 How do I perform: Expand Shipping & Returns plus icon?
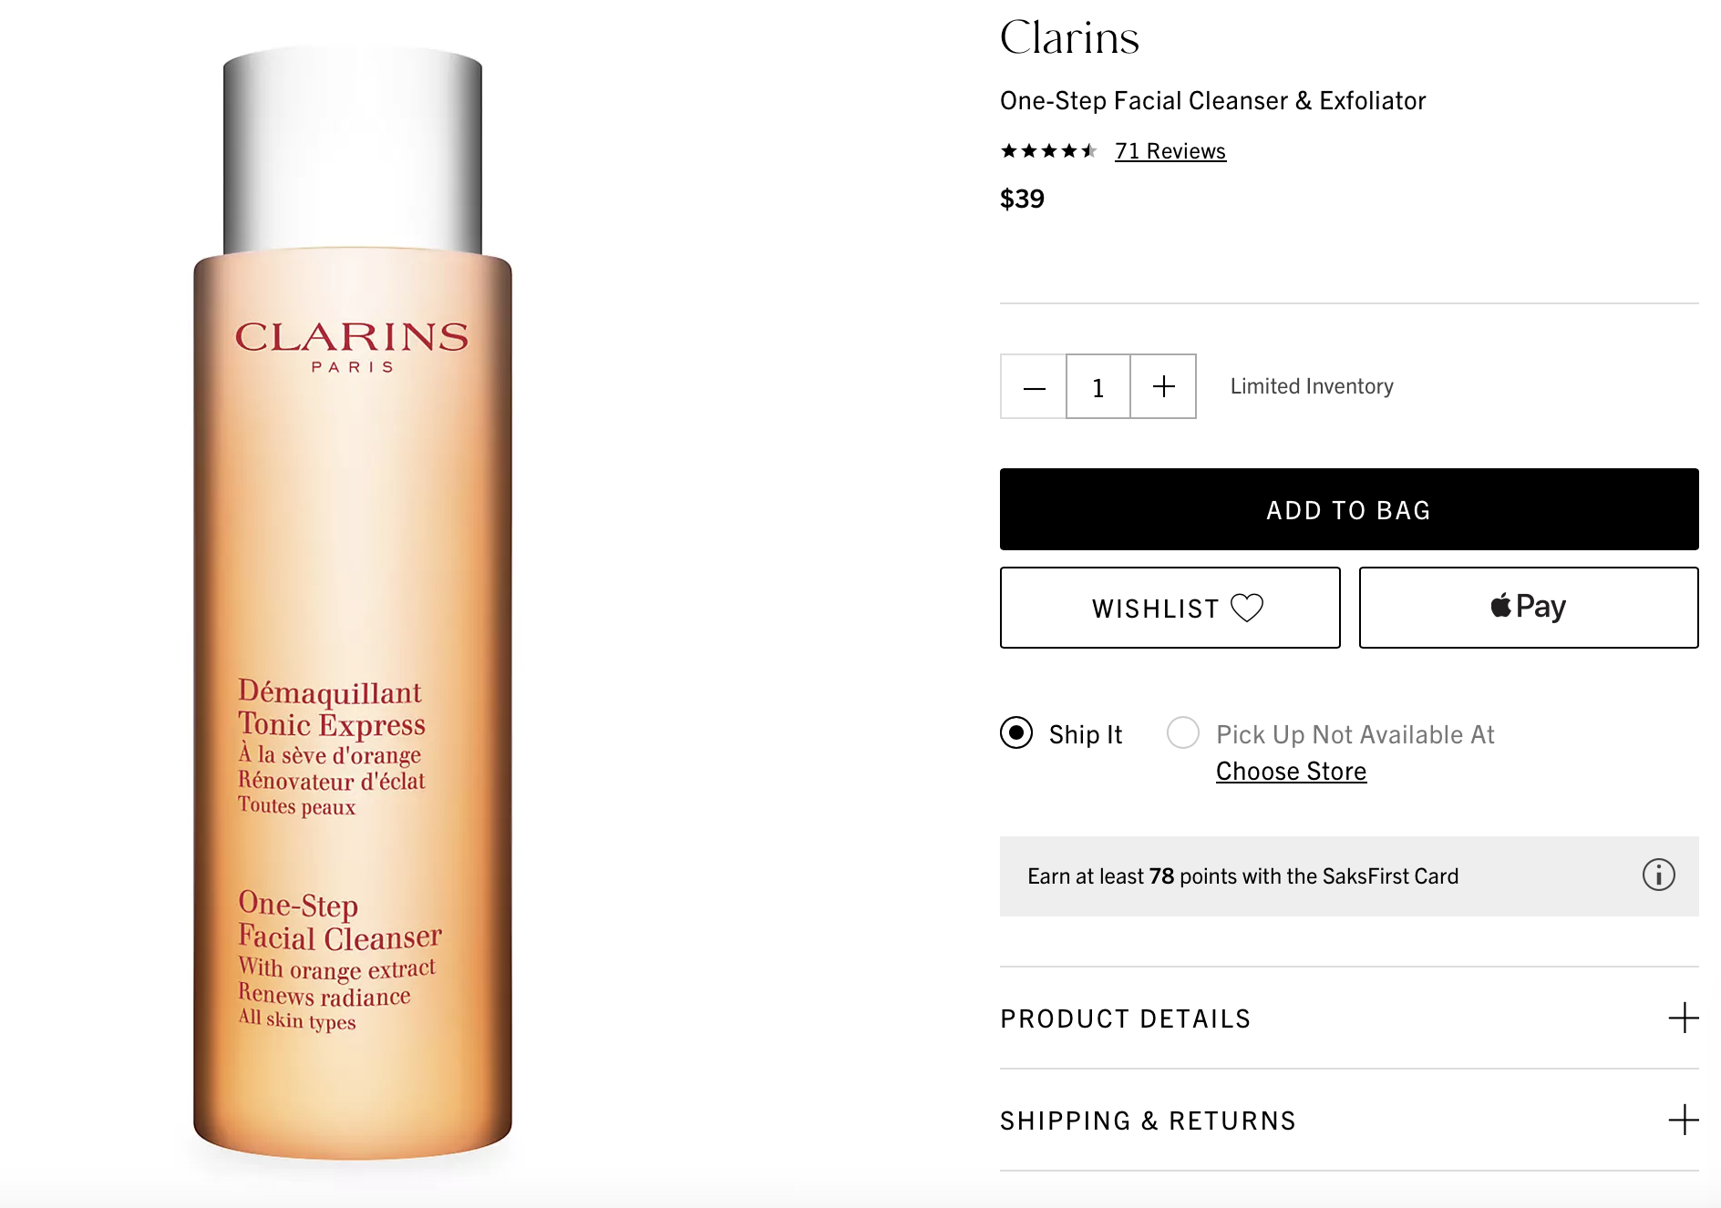(1684, 1120)
